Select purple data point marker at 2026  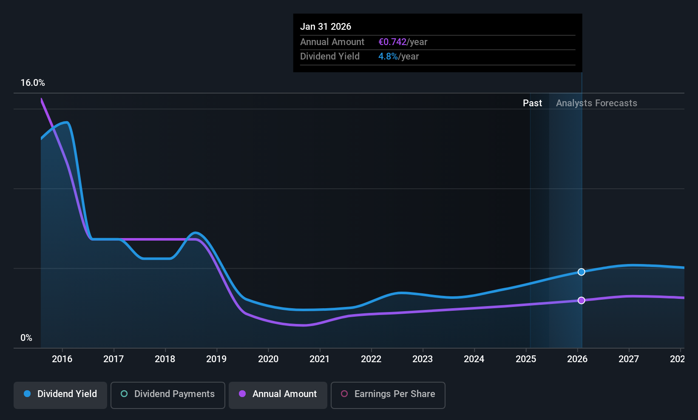pyautogui.click(x=582, y=301)
